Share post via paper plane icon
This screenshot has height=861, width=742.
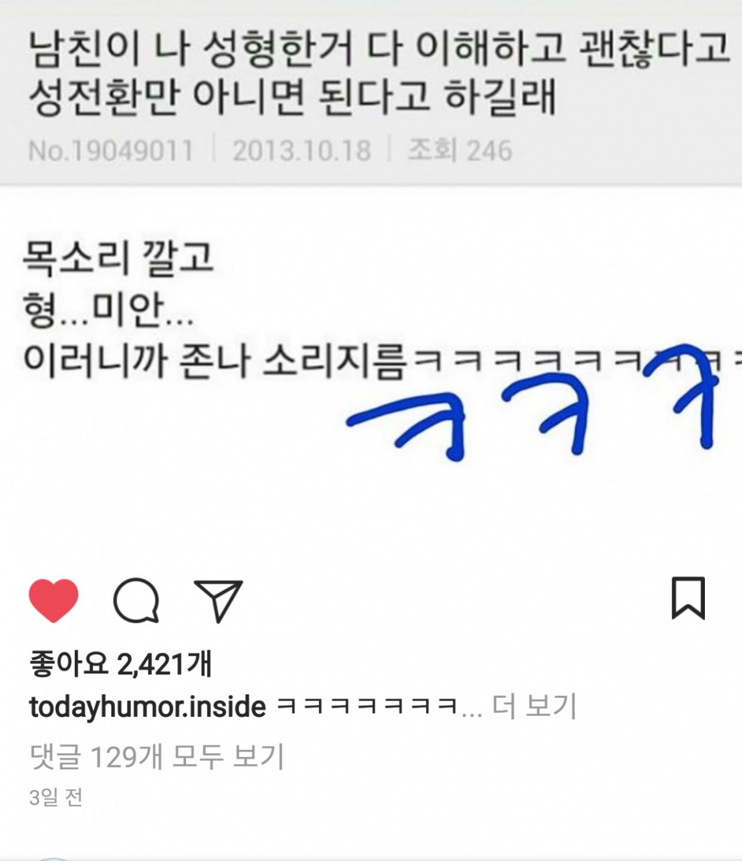click(218, 600)
